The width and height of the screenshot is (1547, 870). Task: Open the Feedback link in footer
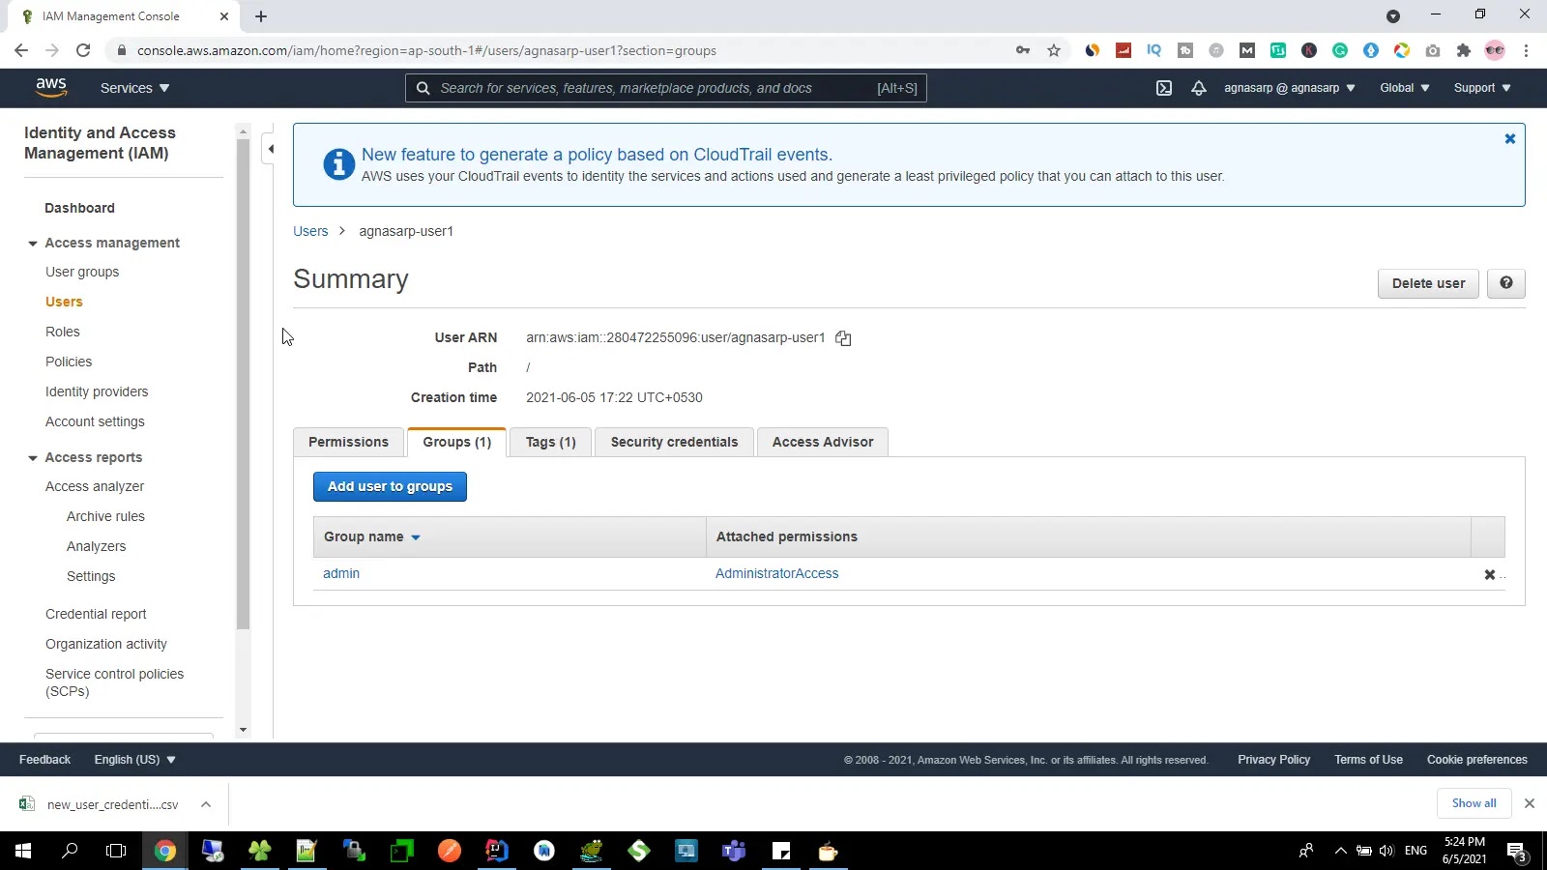[44, 760]
